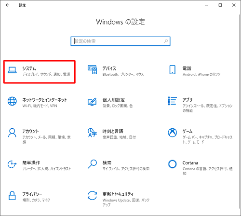Click the 音声認識、地域、日付 description
The image size is (241, 216).
coord(119,137)
